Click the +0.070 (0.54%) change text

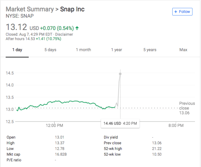coord(57,28)
